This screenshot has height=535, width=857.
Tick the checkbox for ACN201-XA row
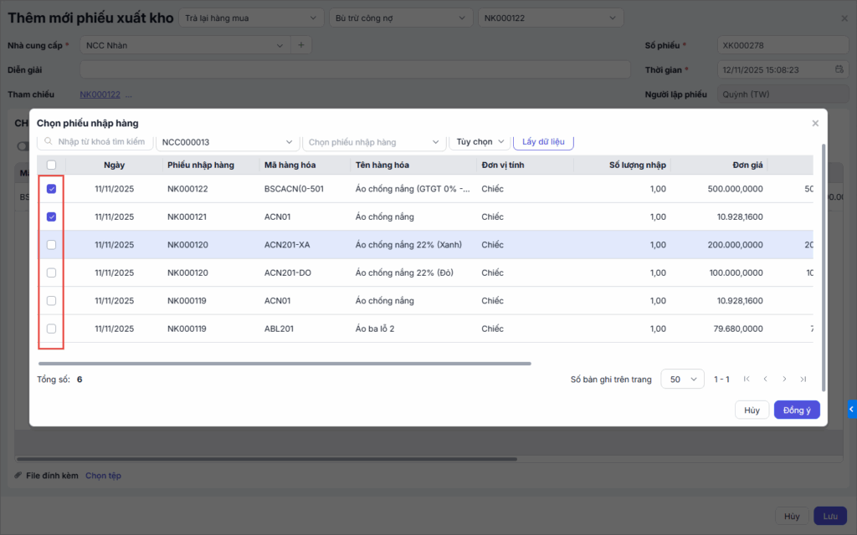coord(51,245)
